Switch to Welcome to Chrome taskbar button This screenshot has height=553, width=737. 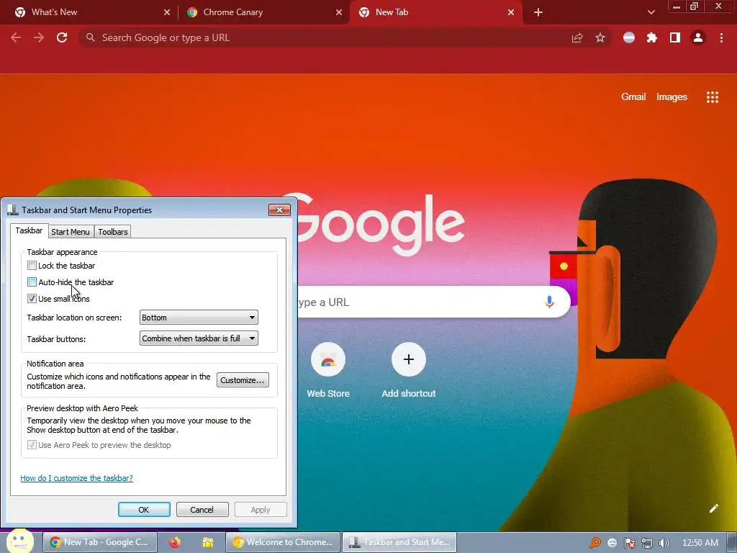pos(282,542)
